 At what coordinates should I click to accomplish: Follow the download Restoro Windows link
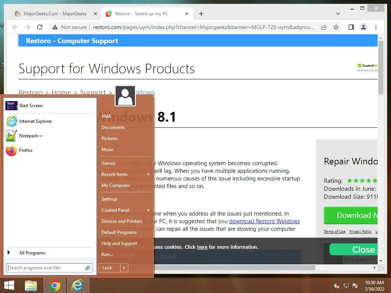(x=264, y=221)
